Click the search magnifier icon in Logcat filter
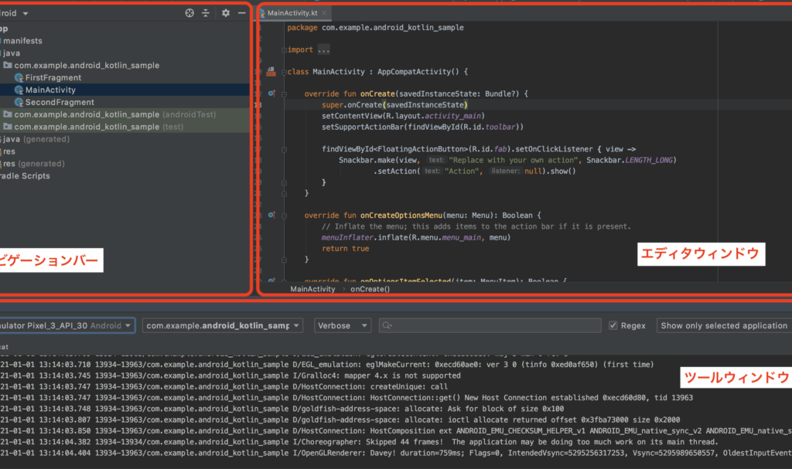The image size is (792, 469). point(387,326)
